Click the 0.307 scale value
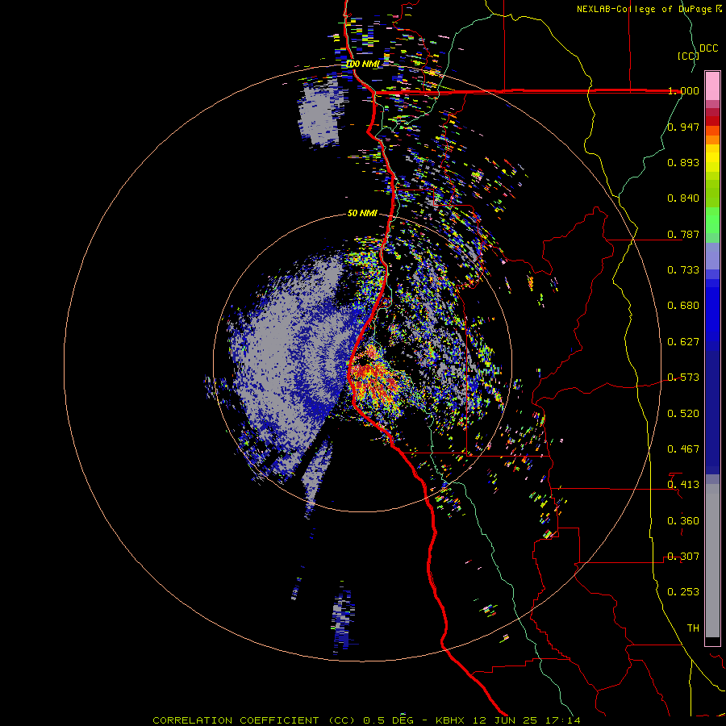 tap(683, 557)
